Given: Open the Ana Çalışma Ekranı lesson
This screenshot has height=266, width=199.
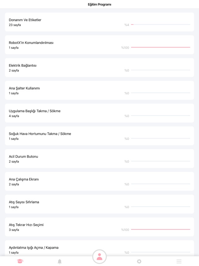Looking at the screenshot, I should coord(99,181).
